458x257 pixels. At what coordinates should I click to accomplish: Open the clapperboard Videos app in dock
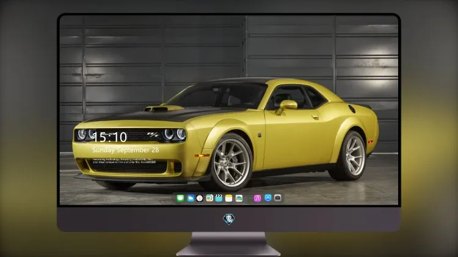pos(219,199)
